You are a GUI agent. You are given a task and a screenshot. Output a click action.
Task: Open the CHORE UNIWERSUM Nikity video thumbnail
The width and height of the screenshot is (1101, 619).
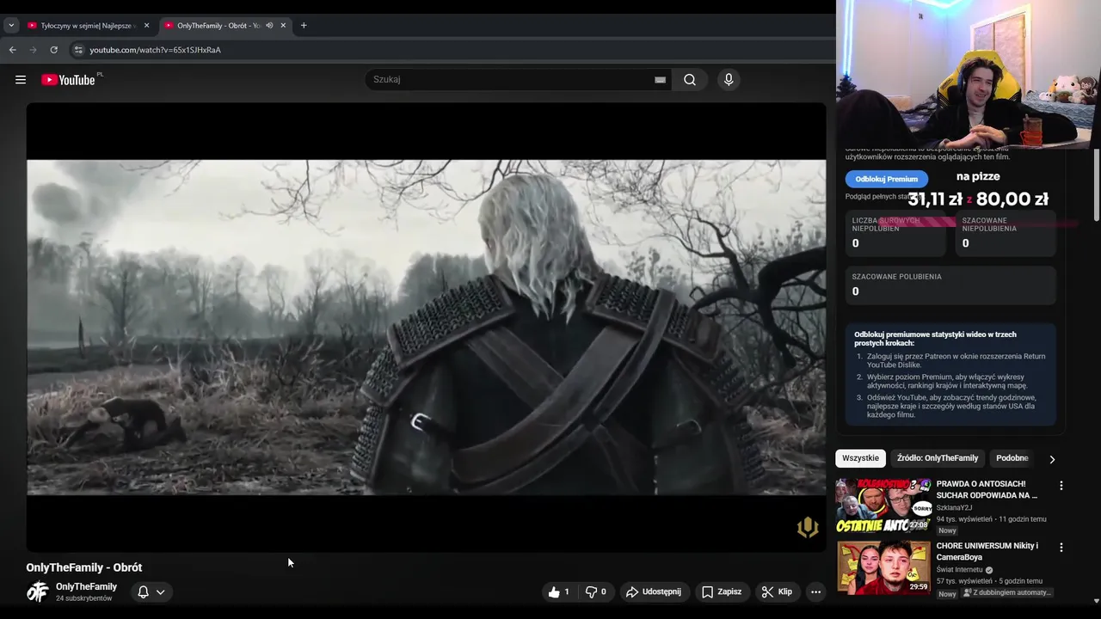[x=884, y=567]
